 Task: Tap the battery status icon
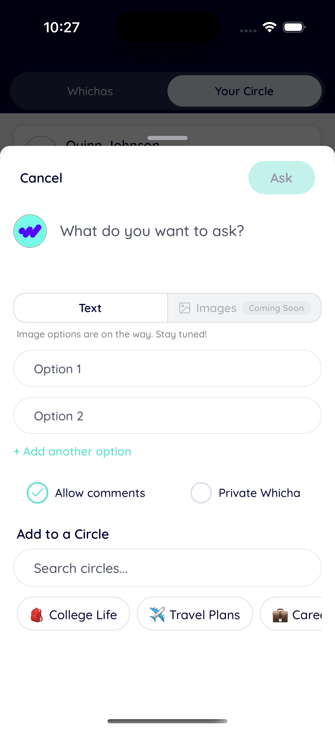pyautogui.click(x=294, y=27)
